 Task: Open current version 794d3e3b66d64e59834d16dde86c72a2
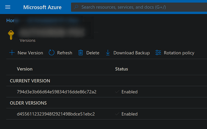click(56, 92)
